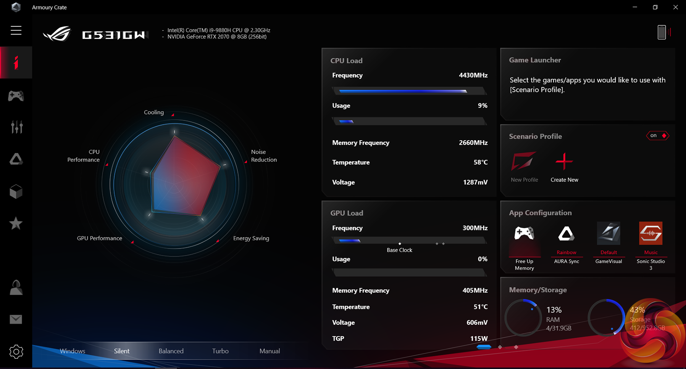Click the Cooling radar label
Screen dimensions: 686x369
coord(154,112)
